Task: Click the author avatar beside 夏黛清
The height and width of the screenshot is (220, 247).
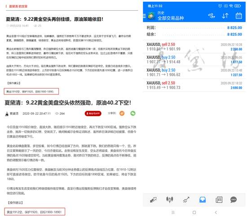Action: pyautogui.click(x=7, y=114)
